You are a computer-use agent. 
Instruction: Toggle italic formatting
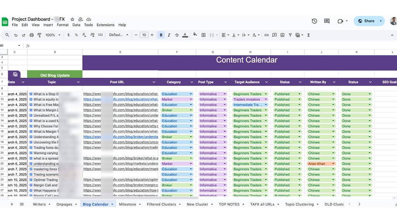[169, 35]
